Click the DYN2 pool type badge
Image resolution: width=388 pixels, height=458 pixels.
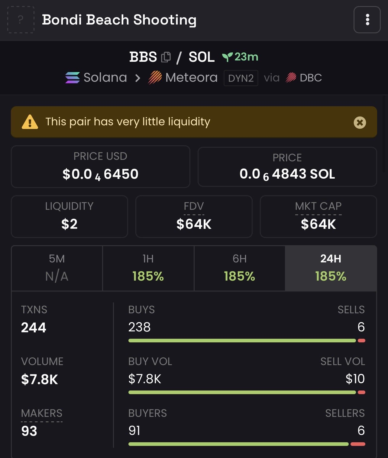click(241, 78)
